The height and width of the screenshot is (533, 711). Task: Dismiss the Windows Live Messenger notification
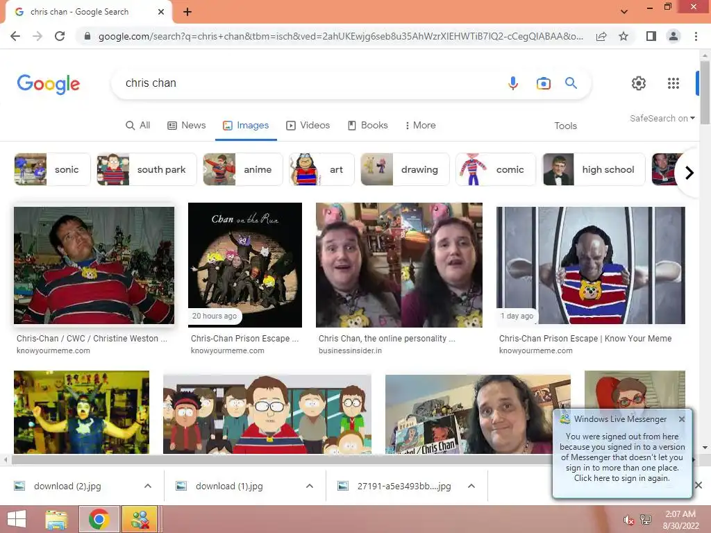click(682, 419)
